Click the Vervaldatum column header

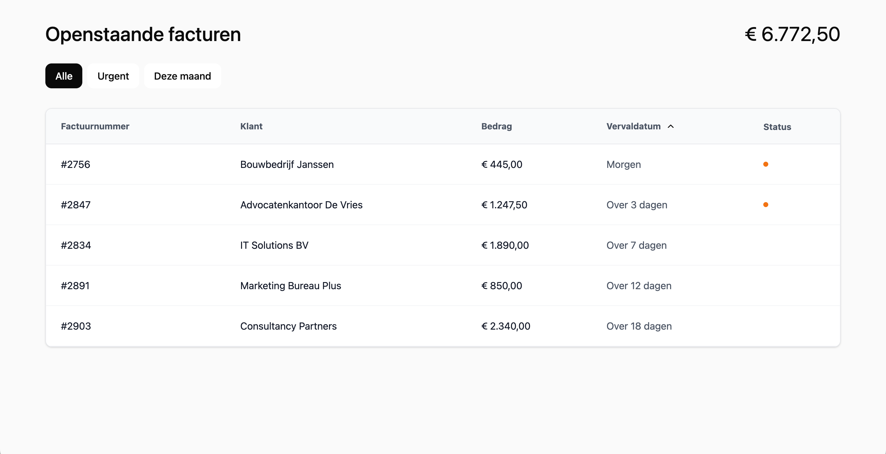633,126
